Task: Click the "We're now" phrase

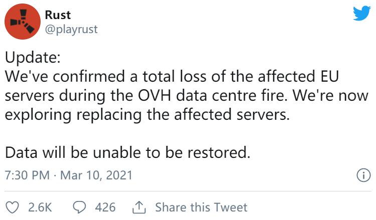Action: click(331, 95)
